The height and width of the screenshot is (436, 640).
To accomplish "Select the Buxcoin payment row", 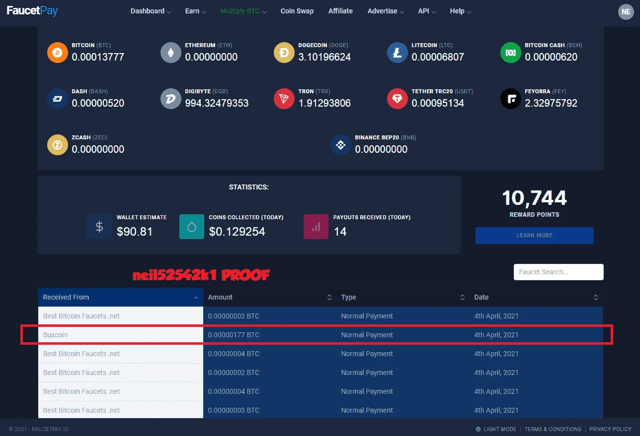I will click(320, 335).
